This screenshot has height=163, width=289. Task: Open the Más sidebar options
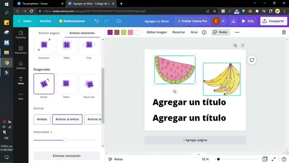coord(21,96)
